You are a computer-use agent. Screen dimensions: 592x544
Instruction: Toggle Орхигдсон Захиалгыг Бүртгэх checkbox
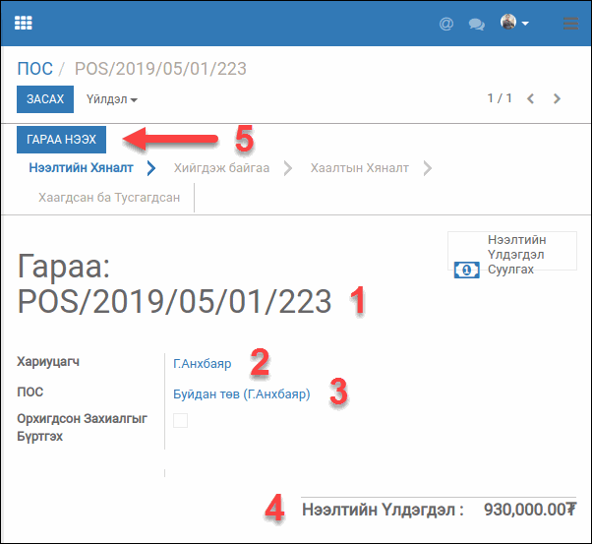coord(180,420)
